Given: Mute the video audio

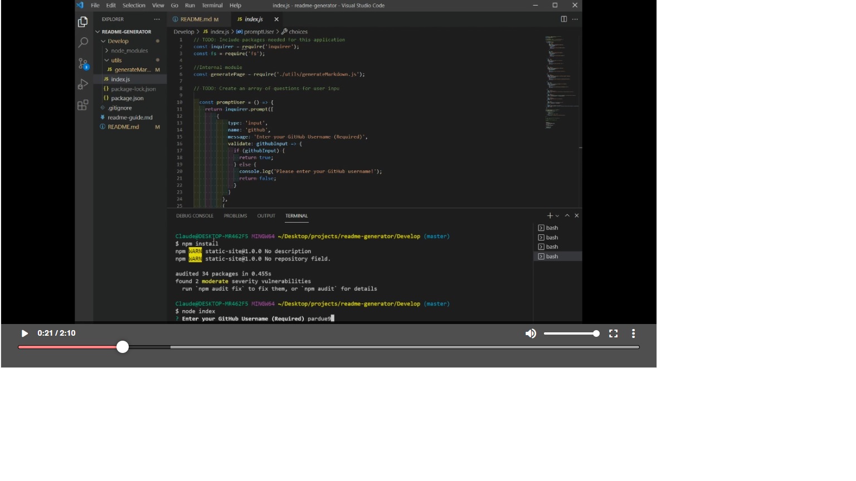Looking at the screenshot, I should coord(531,333).
